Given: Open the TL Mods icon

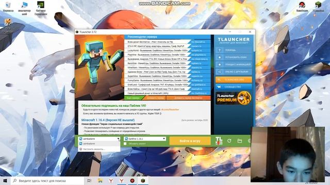Looking at the screenshot, I should [219, 141].
